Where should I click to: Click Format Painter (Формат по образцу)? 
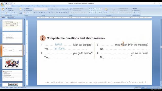point(12,13)
